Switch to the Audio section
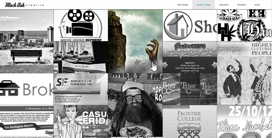The height and width of the screenshot is (138, 272). (257, 5)
